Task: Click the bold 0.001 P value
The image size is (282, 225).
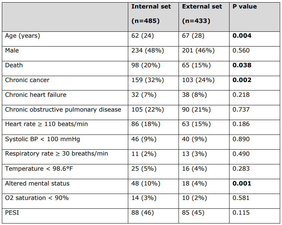Action: (242, 184)
